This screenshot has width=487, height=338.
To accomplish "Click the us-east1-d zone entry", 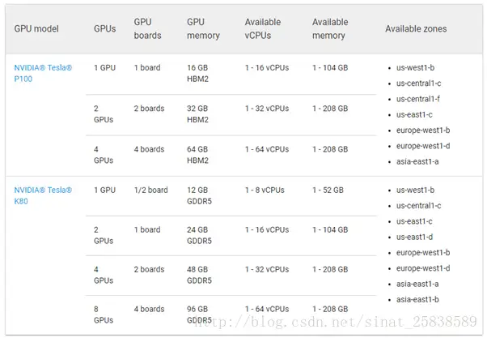I will (x=414, y=237).
